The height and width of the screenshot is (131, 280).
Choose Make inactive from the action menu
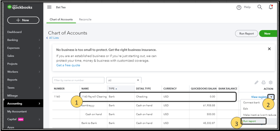(260, 115)
